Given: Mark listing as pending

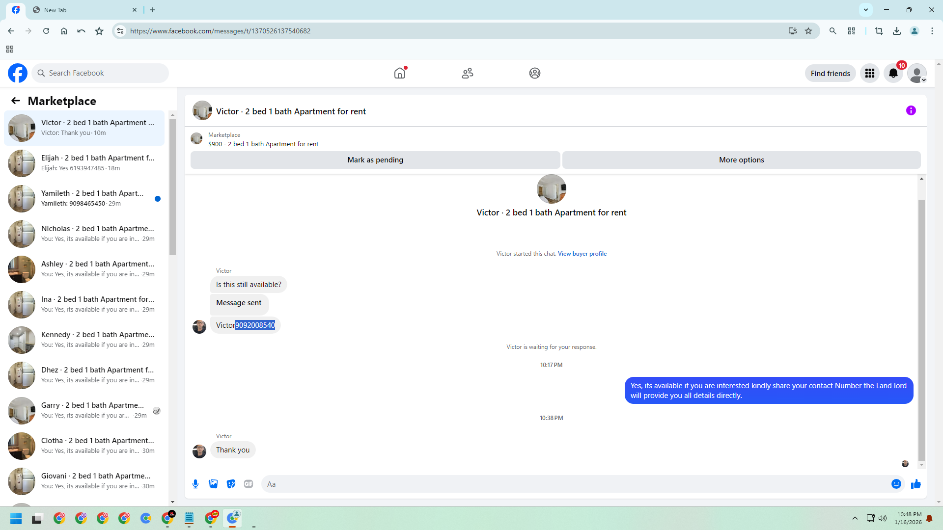Looking at the screenshot, I should [375, 160].
